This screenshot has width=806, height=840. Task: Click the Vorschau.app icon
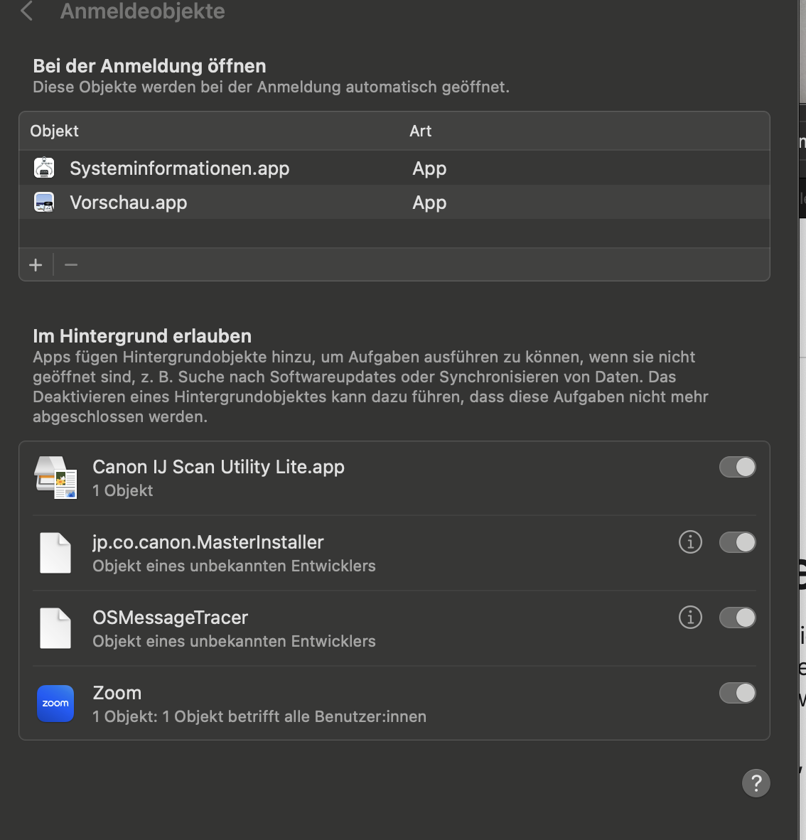(44, 203)
